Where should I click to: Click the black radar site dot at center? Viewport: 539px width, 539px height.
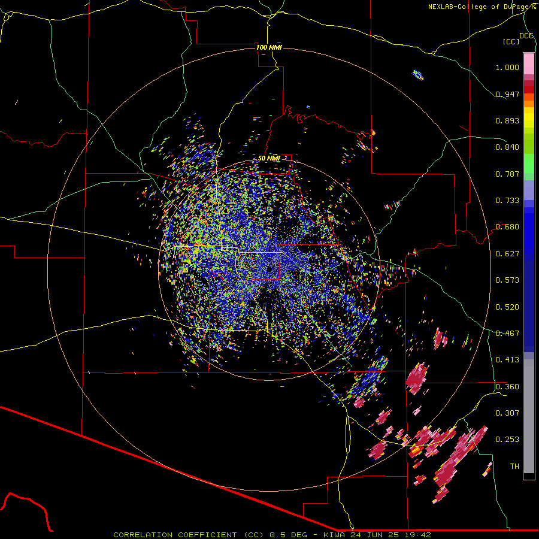[x=269, y=269]
